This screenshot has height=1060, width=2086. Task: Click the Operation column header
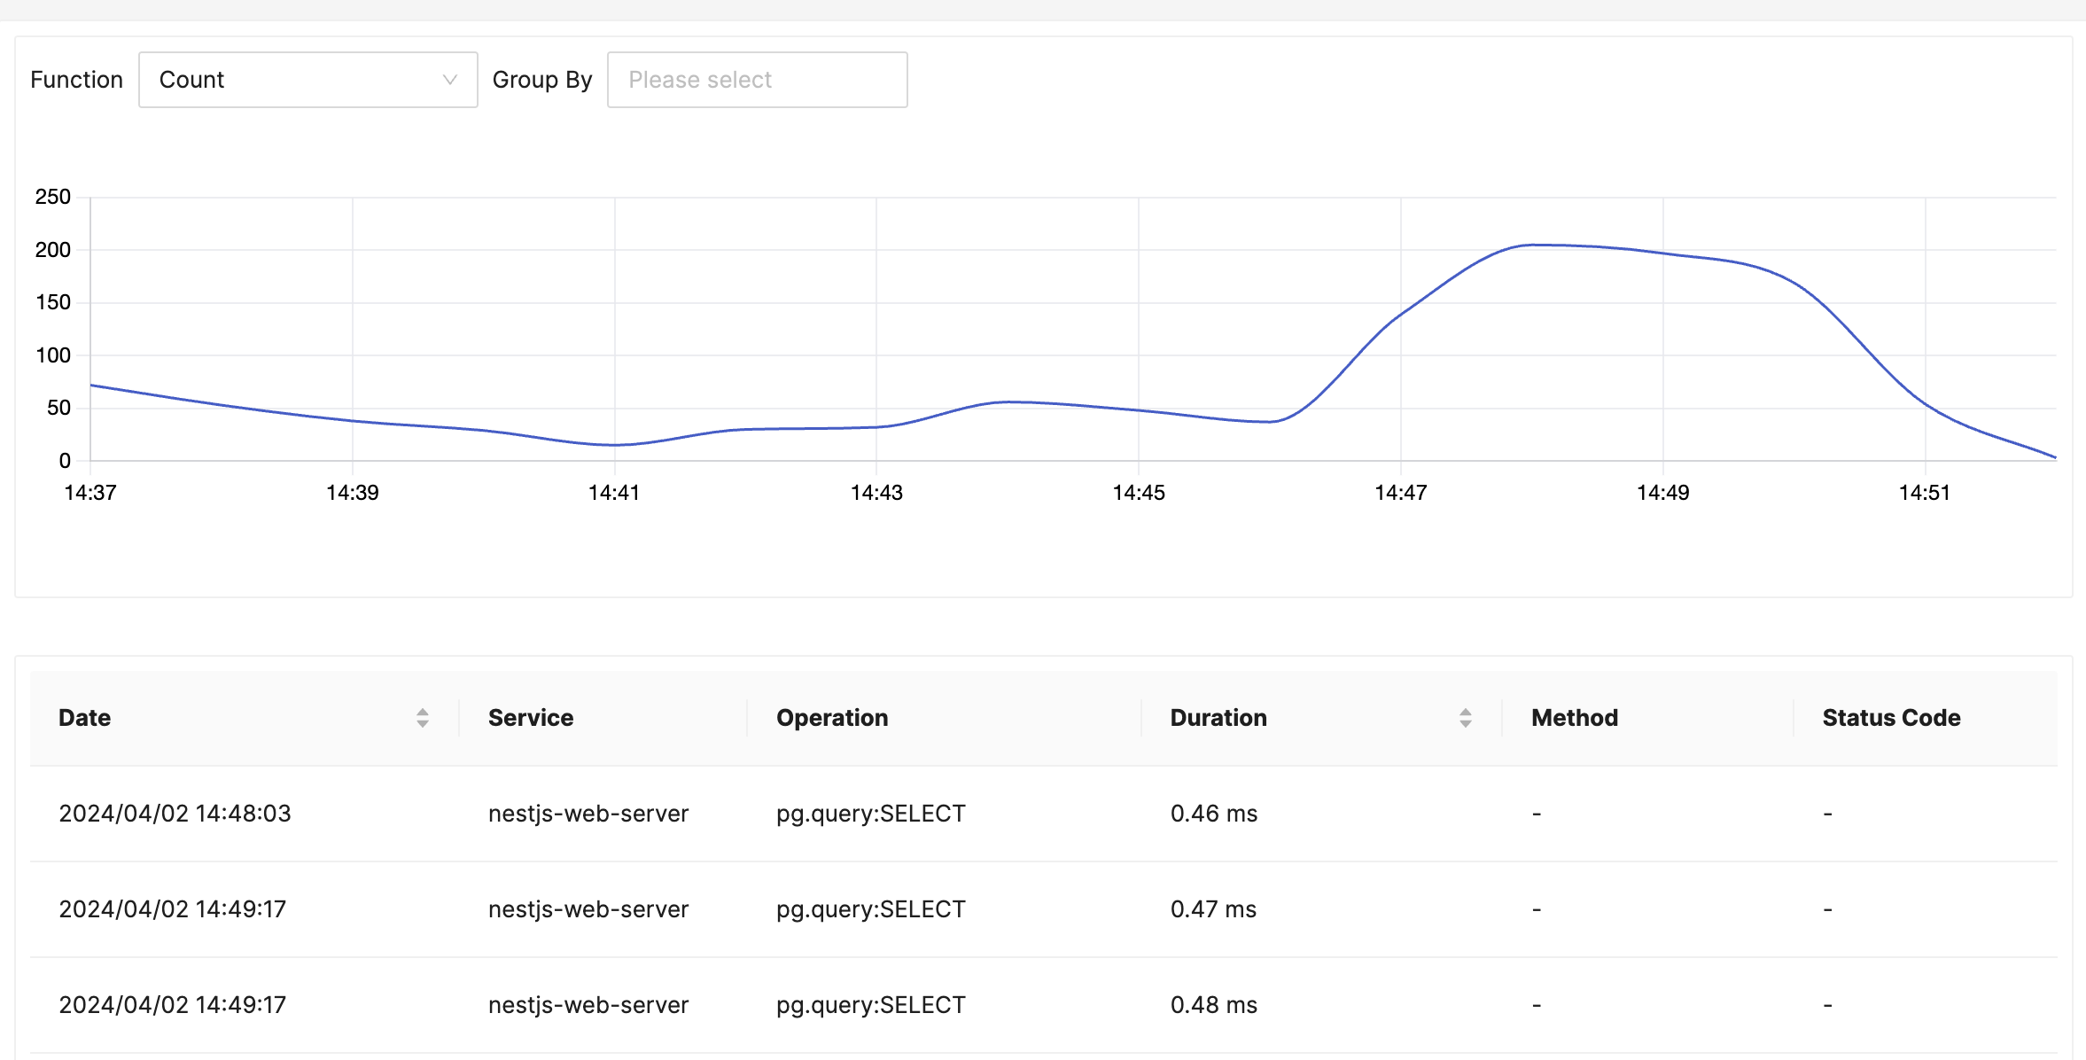coord(832,718)
